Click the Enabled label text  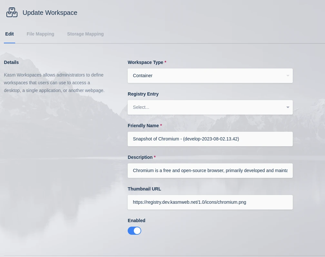pos(136,221)
